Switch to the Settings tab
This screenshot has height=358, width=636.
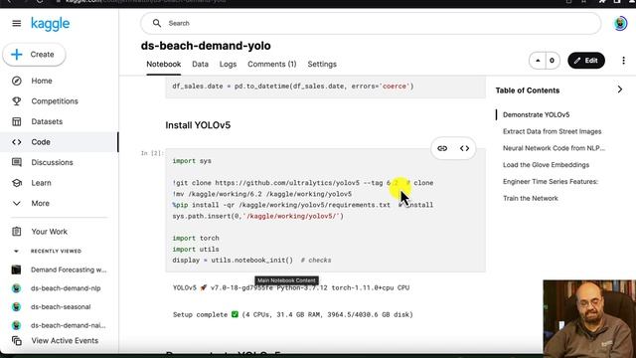point(322,64)
